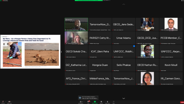Select the AFD_France_Chri... participant tile
This screenshot has height=104, width=184.
76,78
